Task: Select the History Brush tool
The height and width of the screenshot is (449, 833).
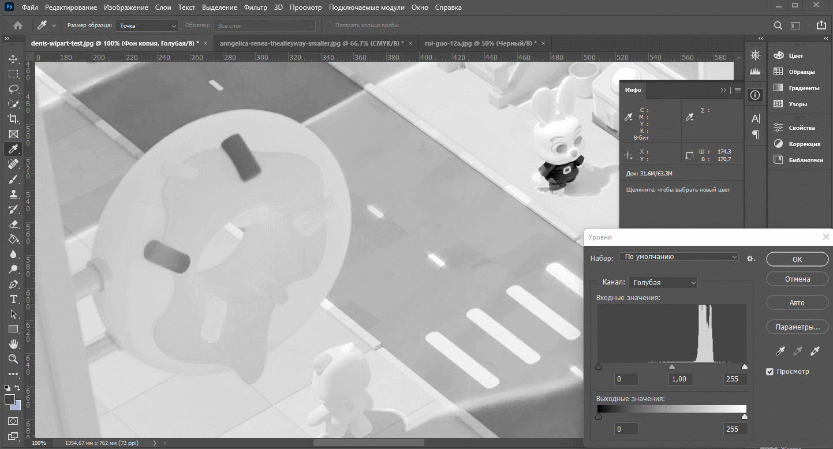Action: (13, 209)
